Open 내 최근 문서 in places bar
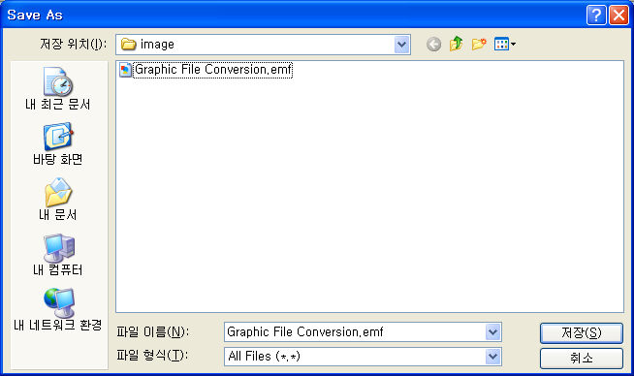The width and height of the screenshot is (634, 376). 58,89
